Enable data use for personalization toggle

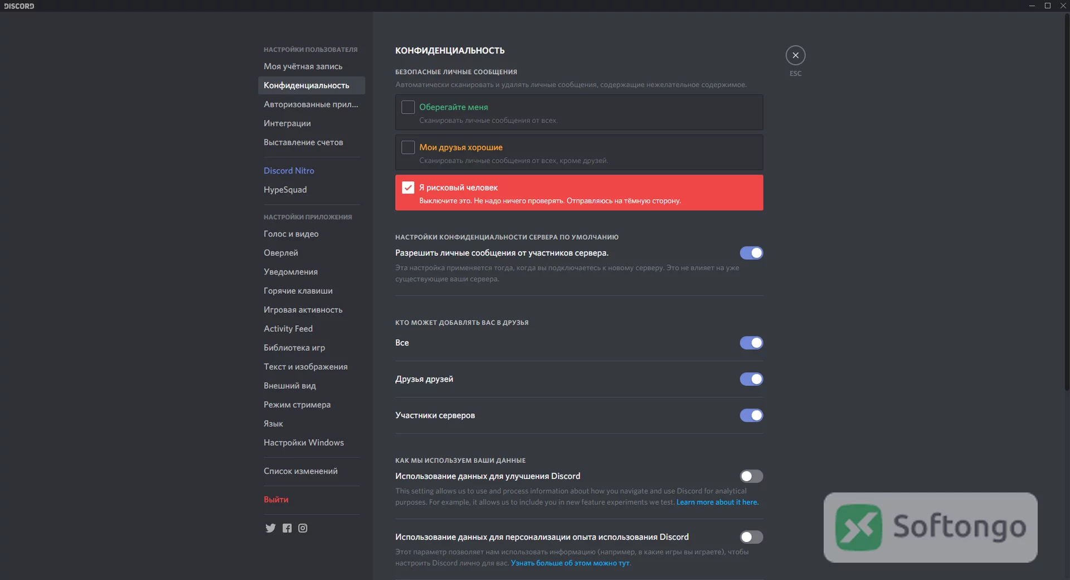751,537
